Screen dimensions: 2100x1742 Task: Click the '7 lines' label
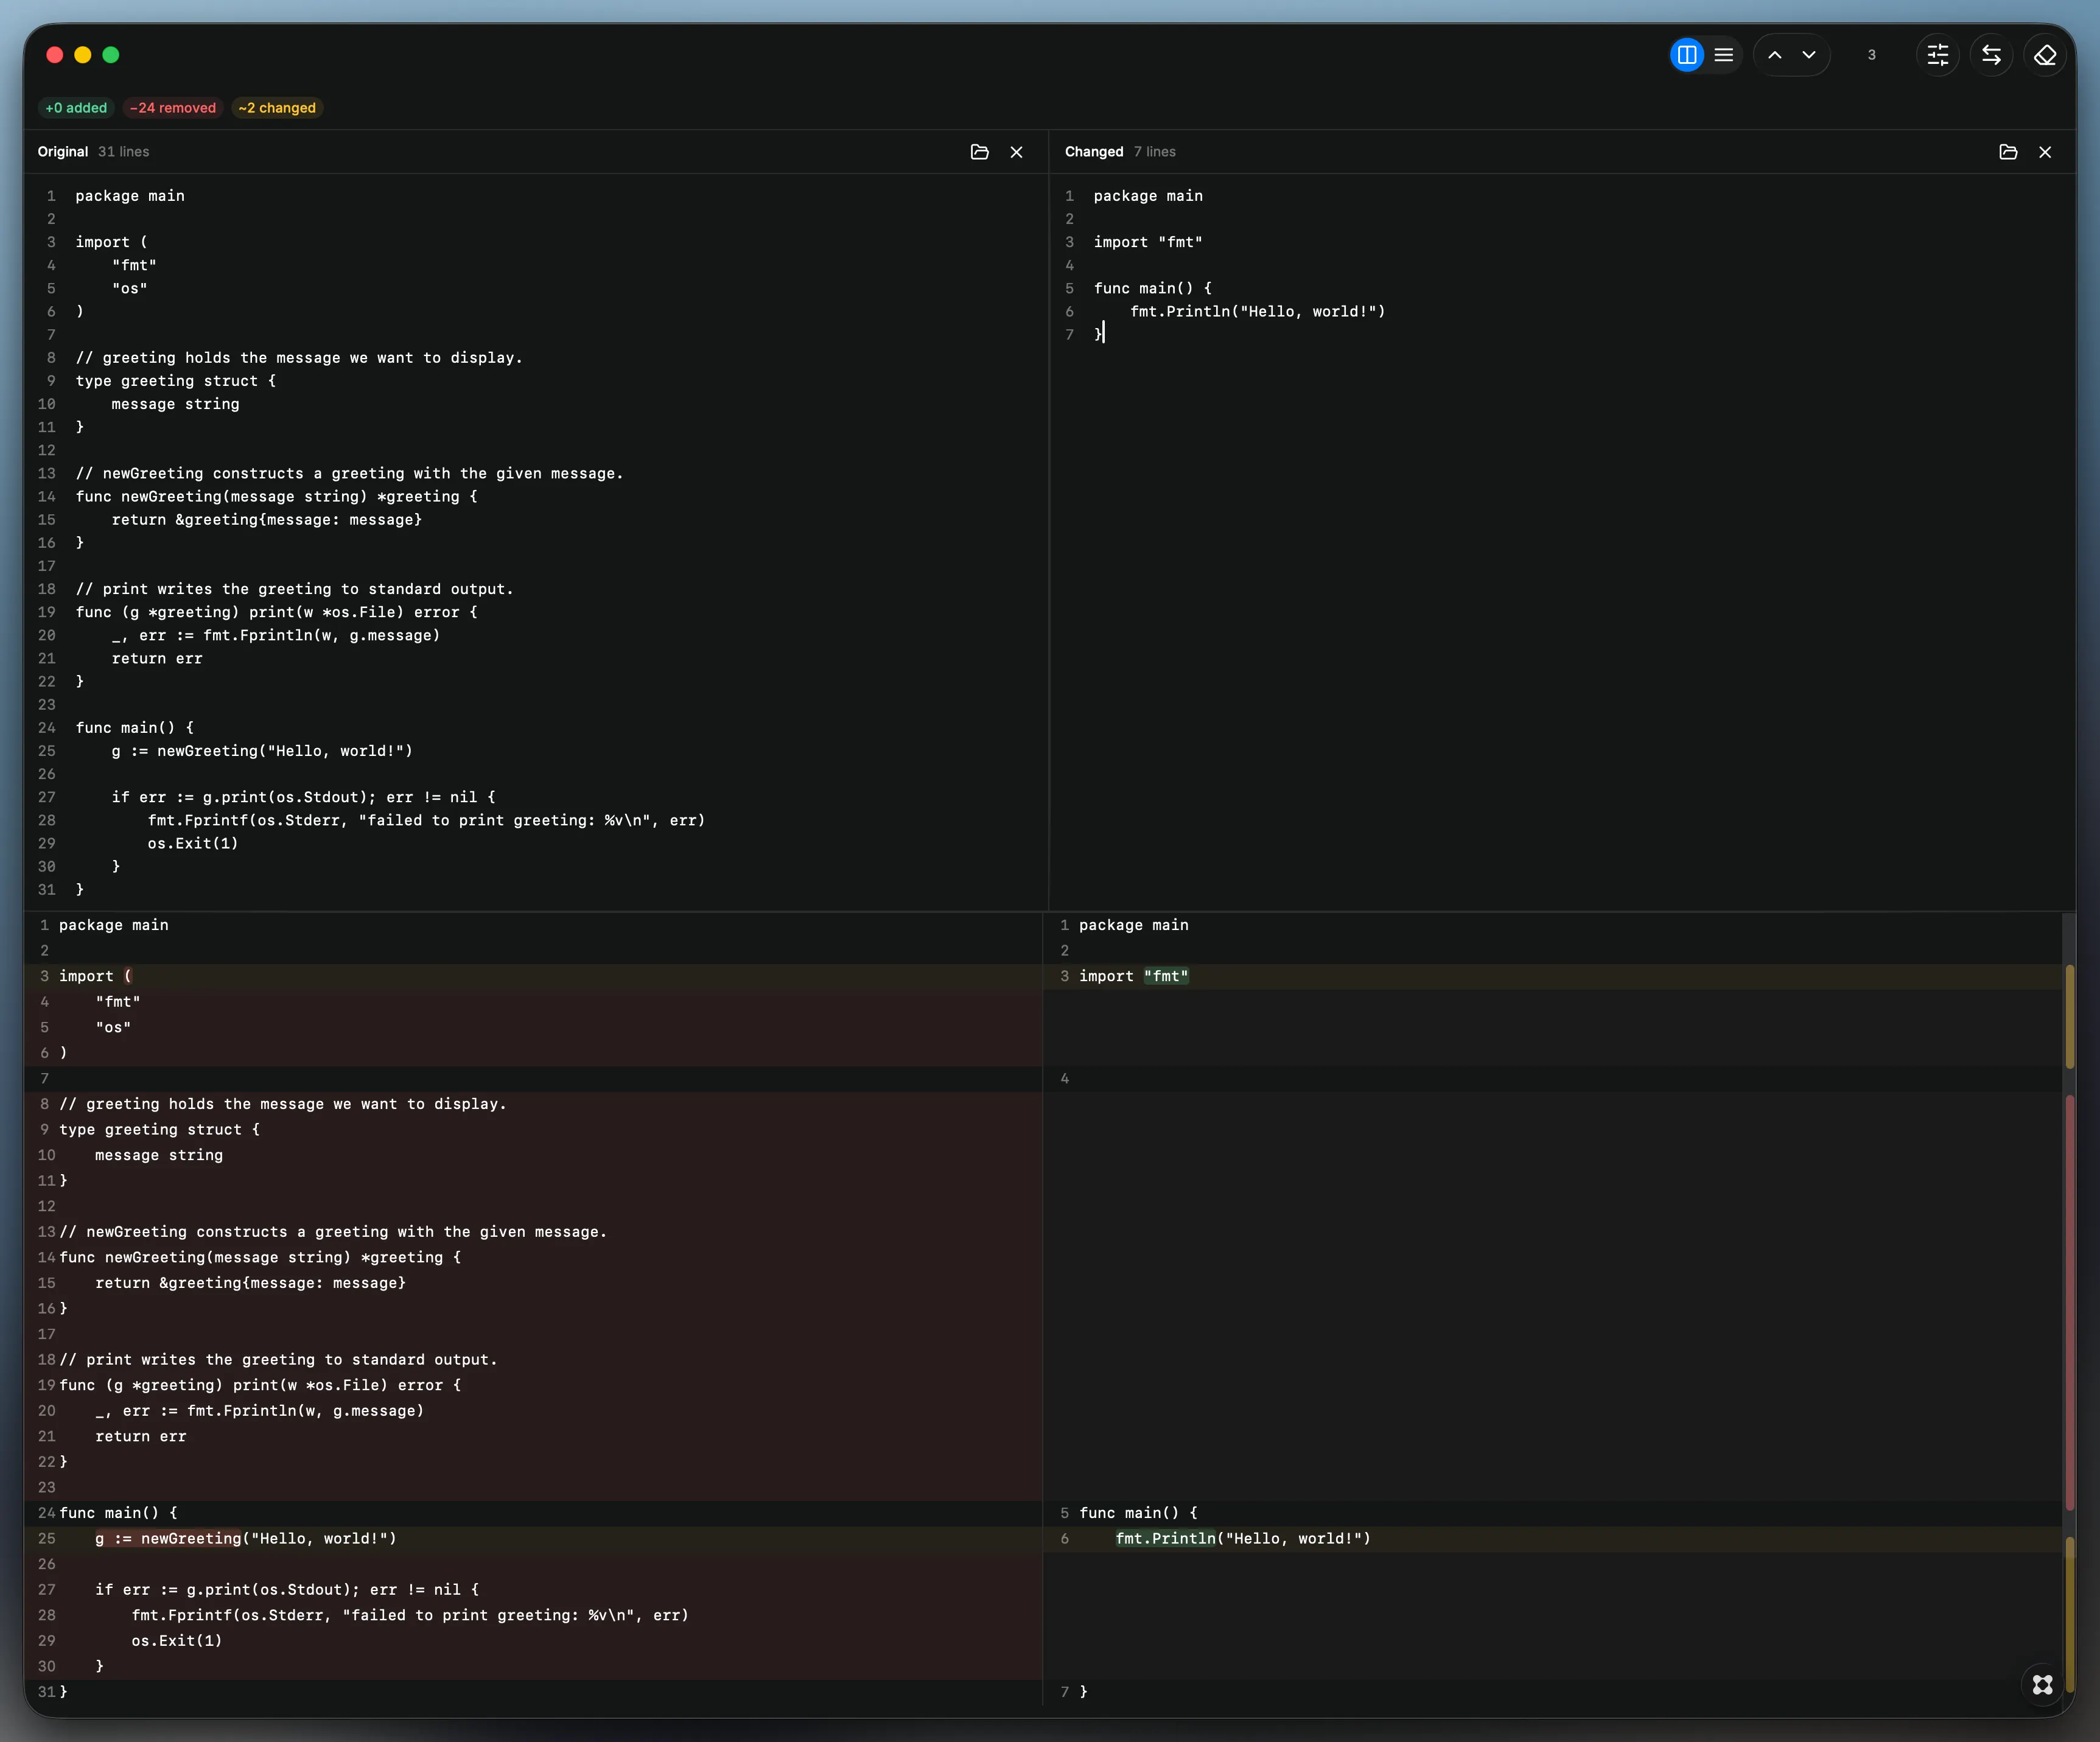pos(1155,152)
